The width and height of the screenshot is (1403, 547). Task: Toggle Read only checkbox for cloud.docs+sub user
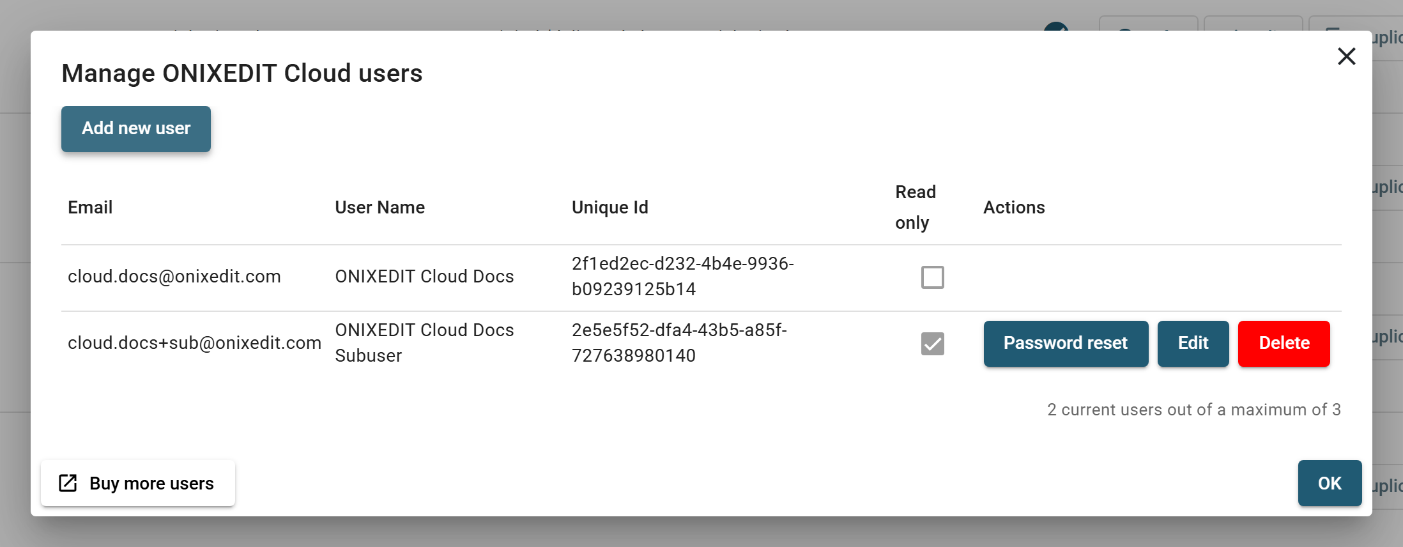pos(932,344)
